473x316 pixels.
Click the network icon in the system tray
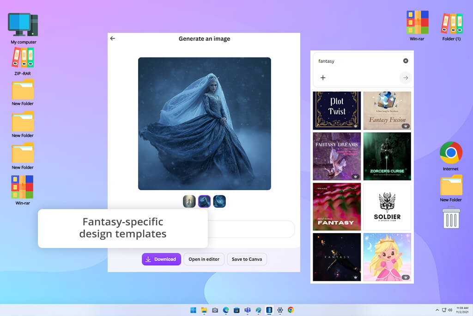tap(444, 310)
